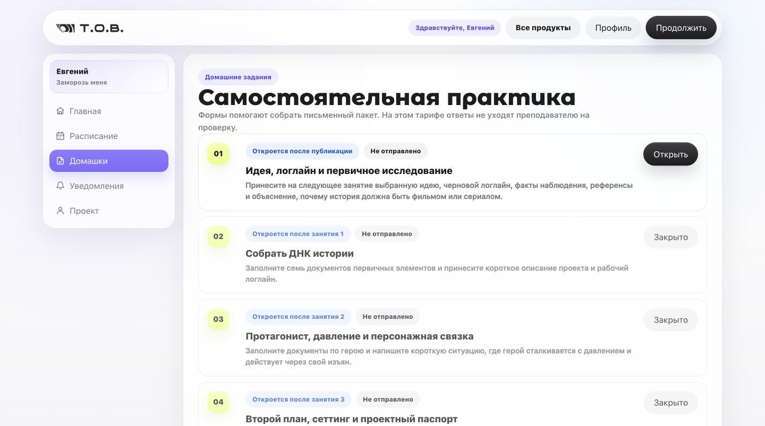Click the calendar icon beside Расписание
Screen dimensions: 765x426
click(x=60, y=136)
